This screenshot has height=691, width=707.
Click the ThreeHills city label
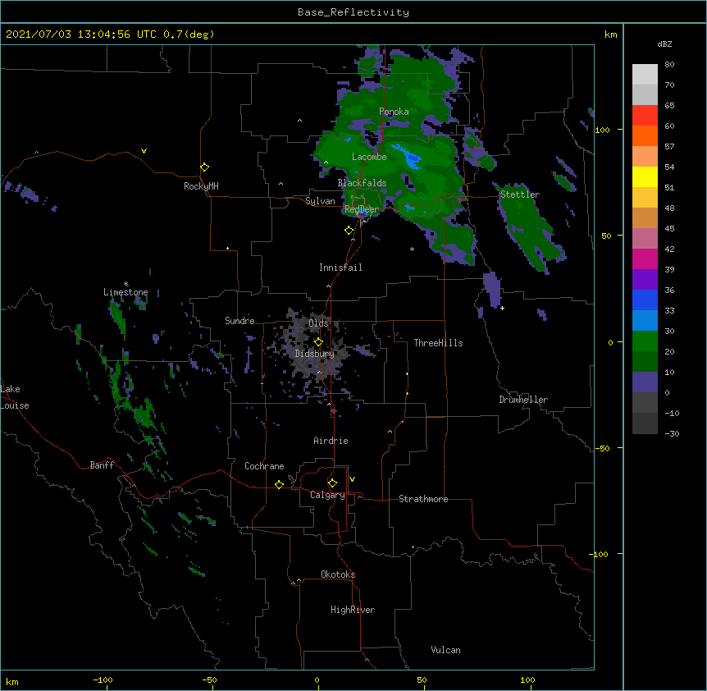[438, 343]
